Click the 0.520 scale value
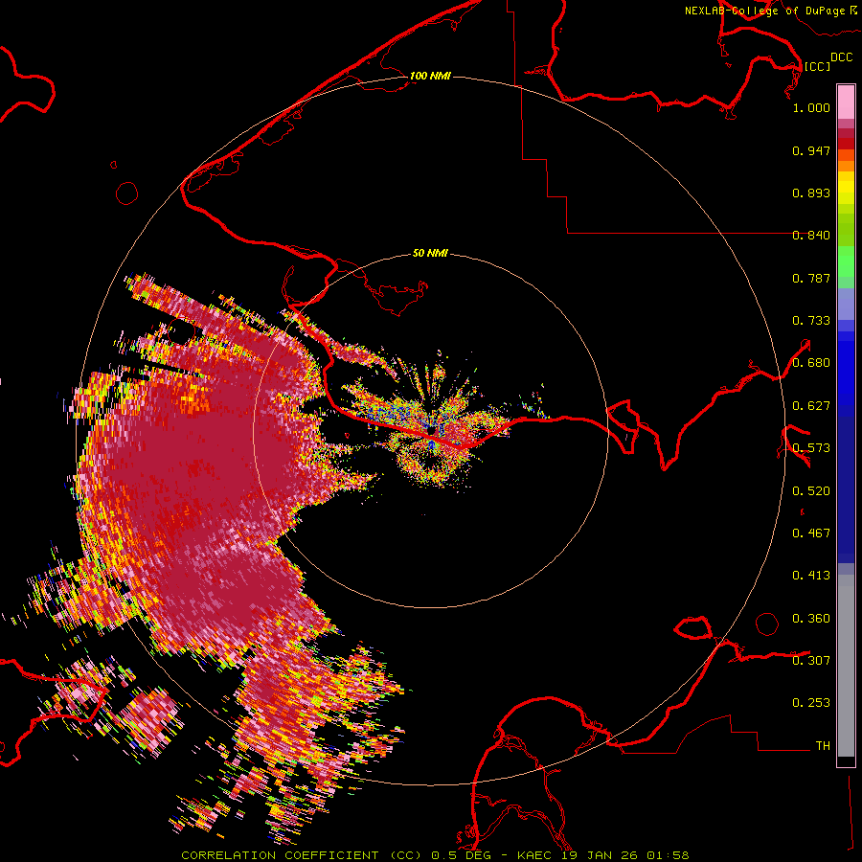The width and height of the screenshot is (862, 862). point(811,491)
